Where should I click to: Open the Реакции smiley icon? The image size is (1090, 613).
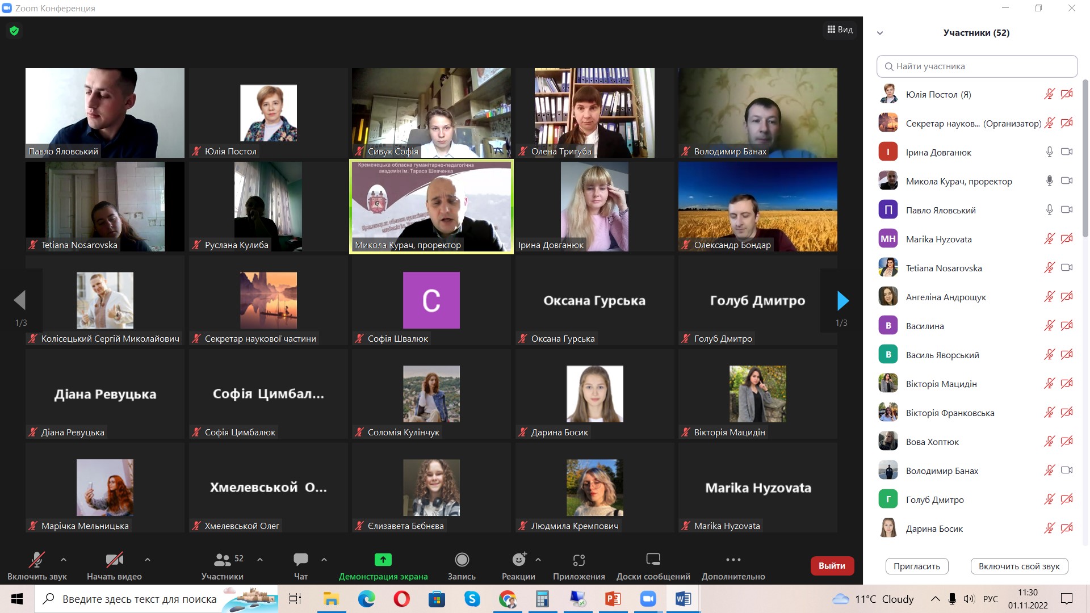click(518, 560)
